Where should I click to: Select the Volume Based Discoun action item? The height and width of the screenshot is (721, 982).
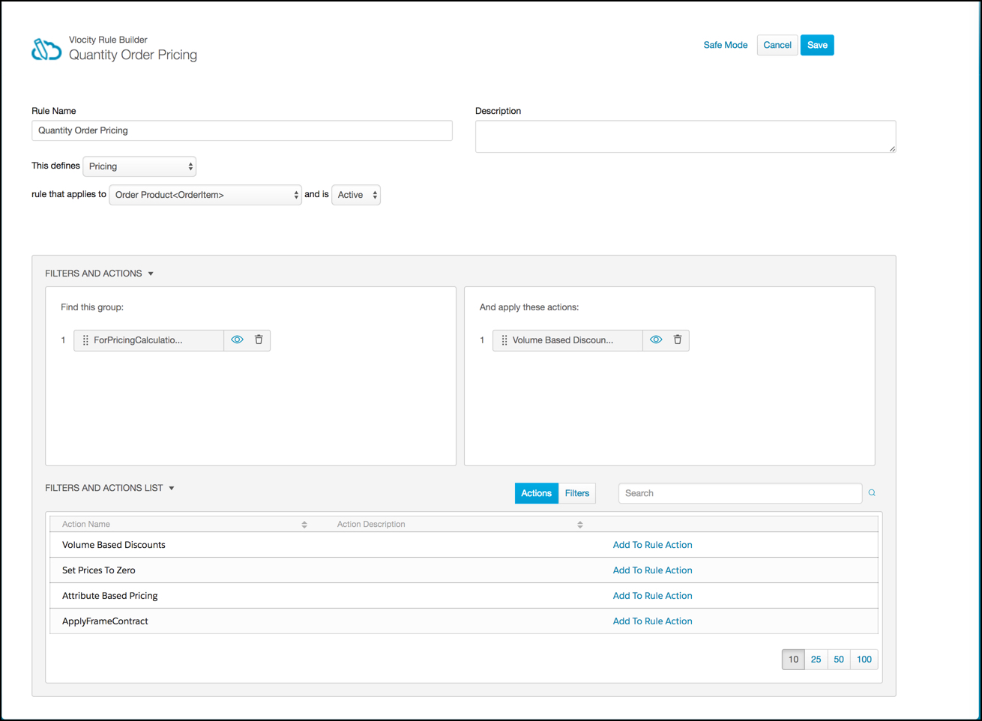coord(567,340)
